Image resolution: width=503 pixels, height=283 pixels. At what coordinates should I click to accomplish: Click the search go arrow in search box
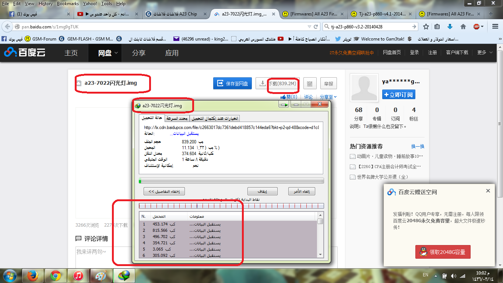pos(414,27)
